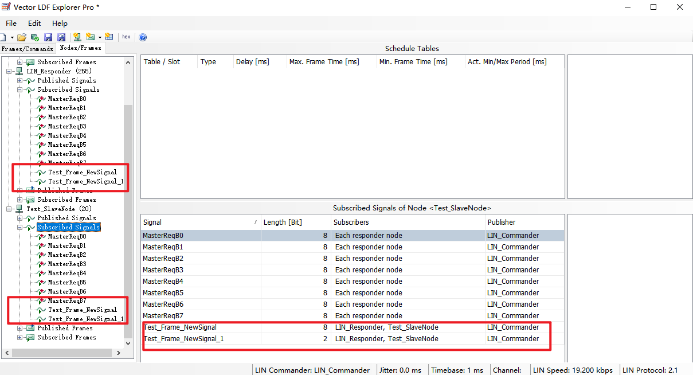693x375 pixels.
Task: Select MasterReqB3 under LIN_Responder tree
Action: coord(67,126)
